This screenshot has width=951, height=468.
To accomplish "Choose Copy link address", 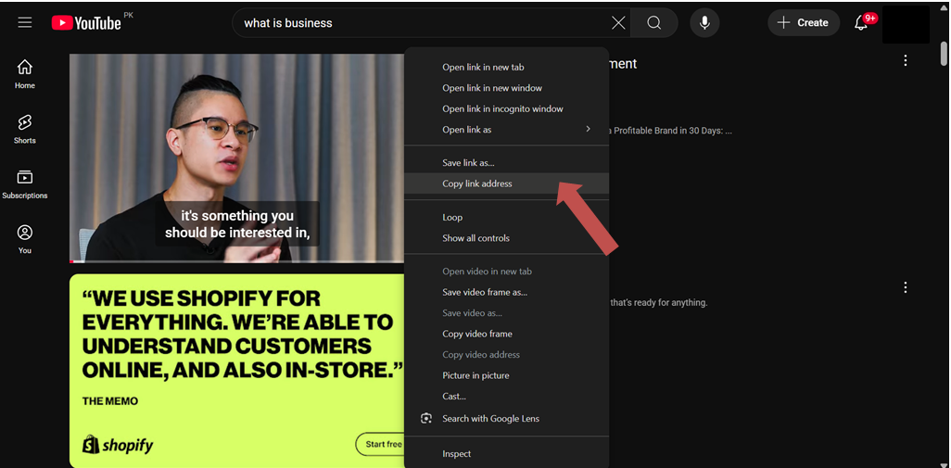I will pos(506,183).
